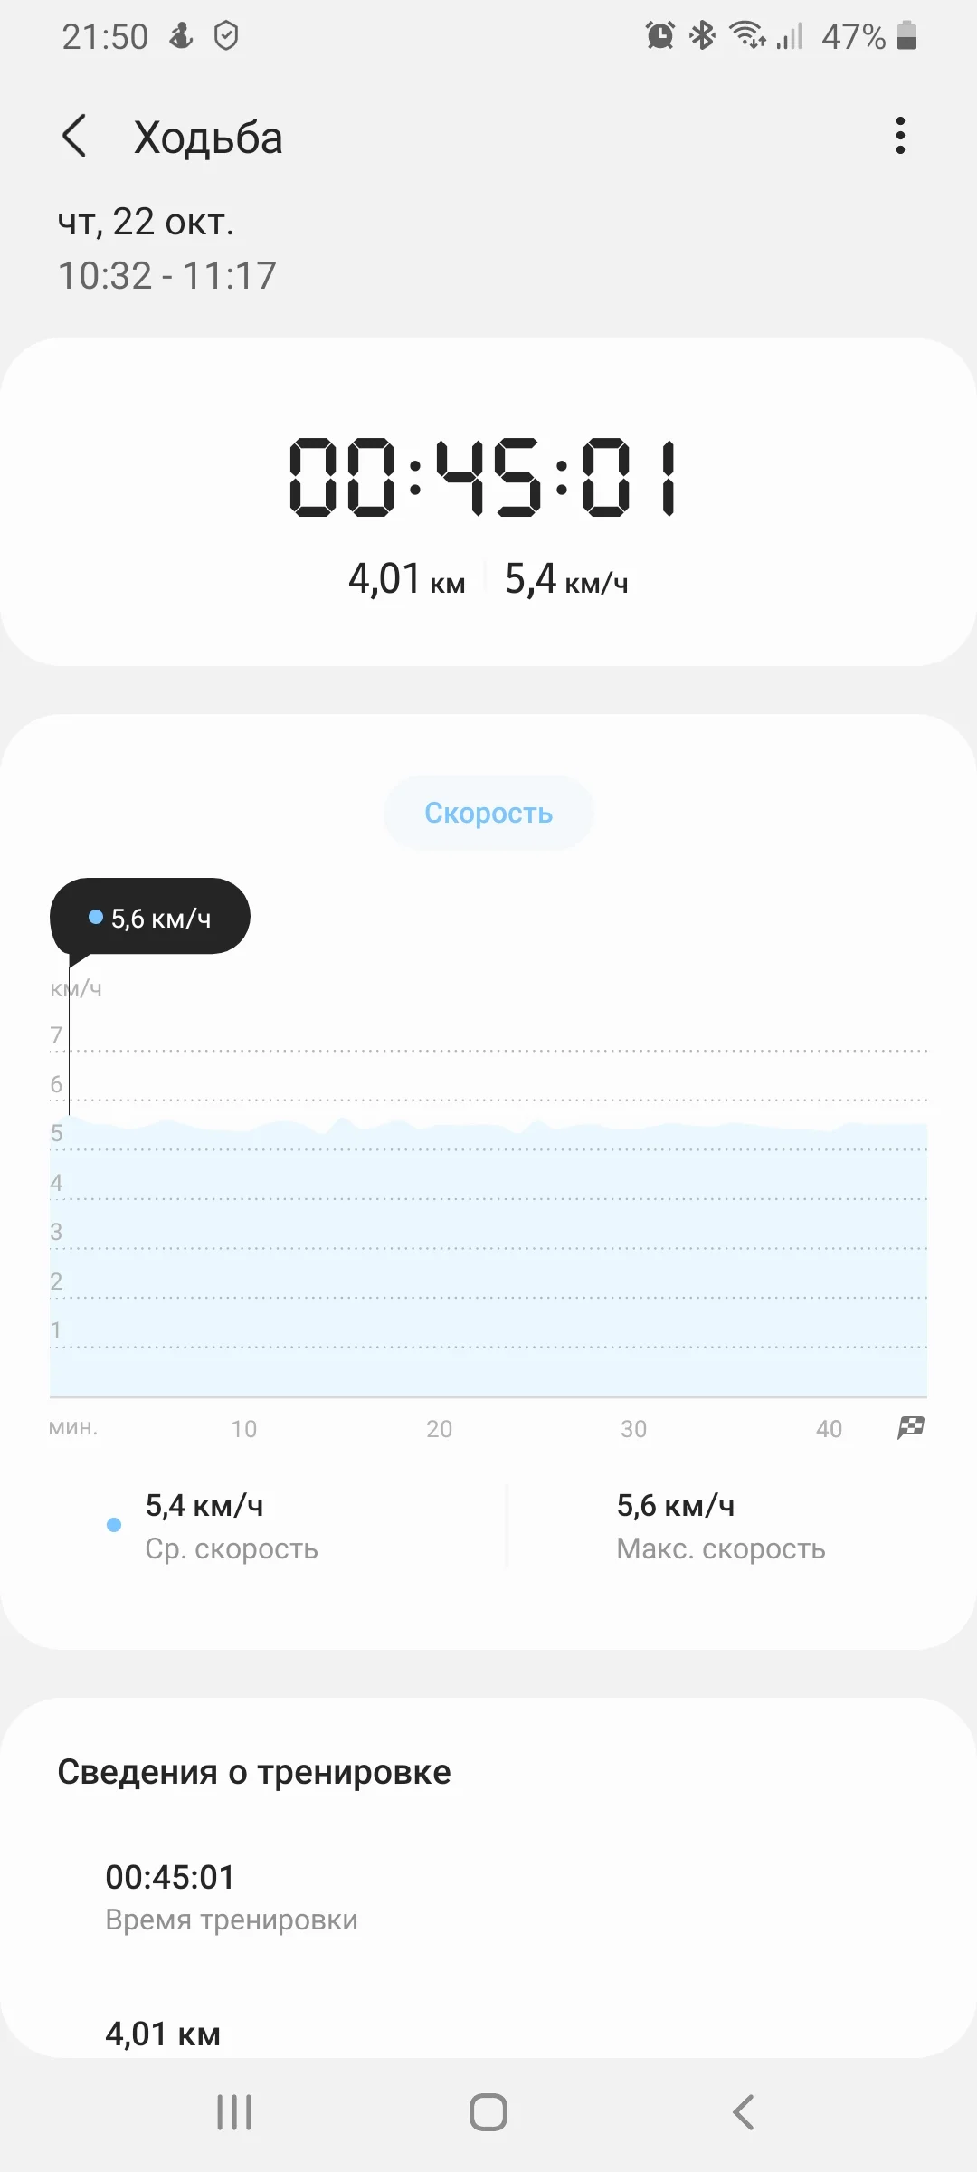Open the three-dot more options menu

pos(899,136)
